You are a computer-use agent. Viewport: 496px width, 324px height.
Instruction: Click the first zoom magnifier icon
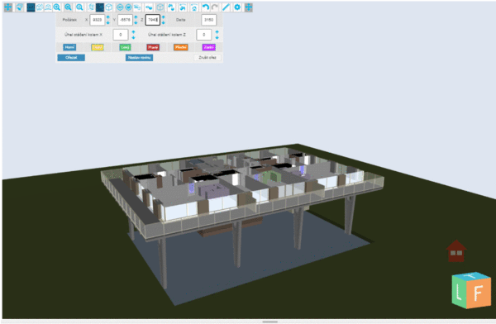pyautogui.click(x=57, y=7)
